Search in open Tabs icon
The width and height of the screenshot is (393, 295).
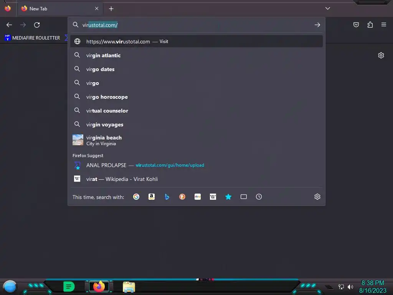tap(244, 197)
